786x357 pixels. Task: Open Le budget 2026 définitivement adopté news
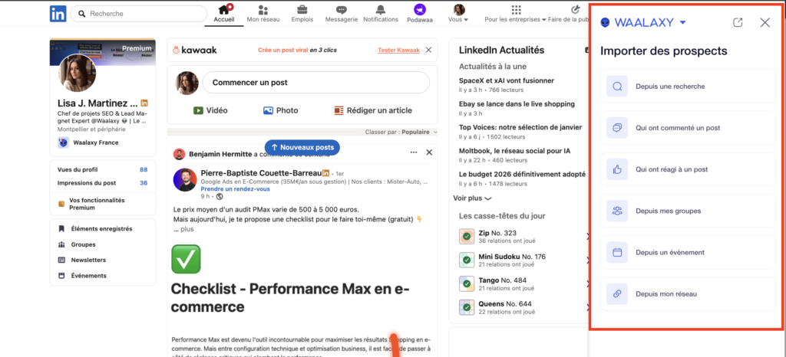click(x=522, y=174)
